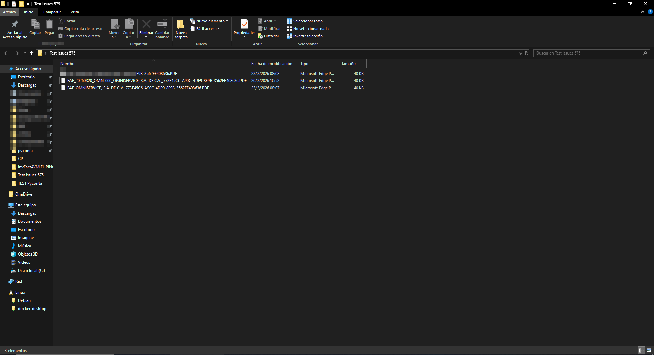Switch to the Vista tab

(75, 12)
